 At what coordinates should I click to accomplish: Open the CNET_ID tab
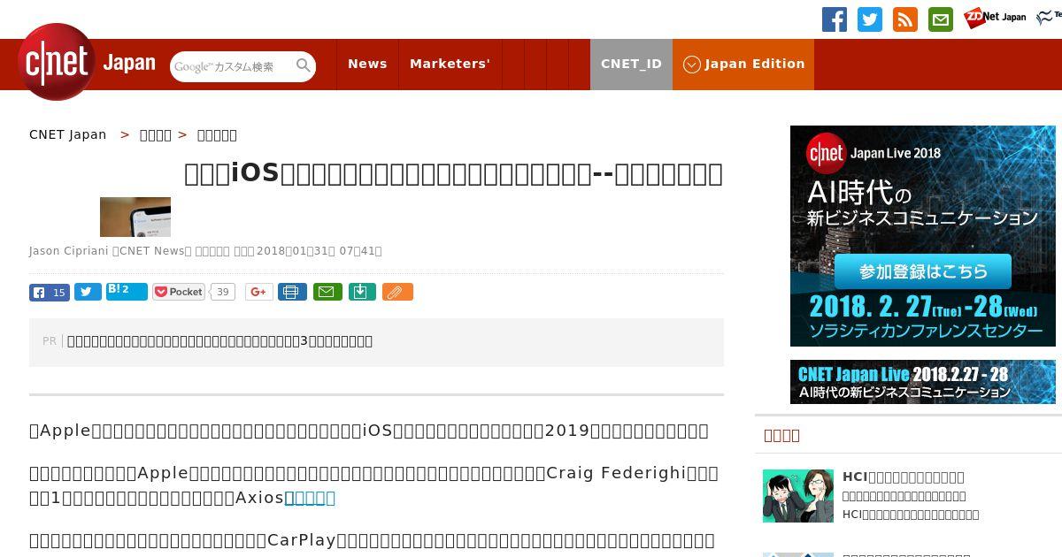click(x=631, y=64)
